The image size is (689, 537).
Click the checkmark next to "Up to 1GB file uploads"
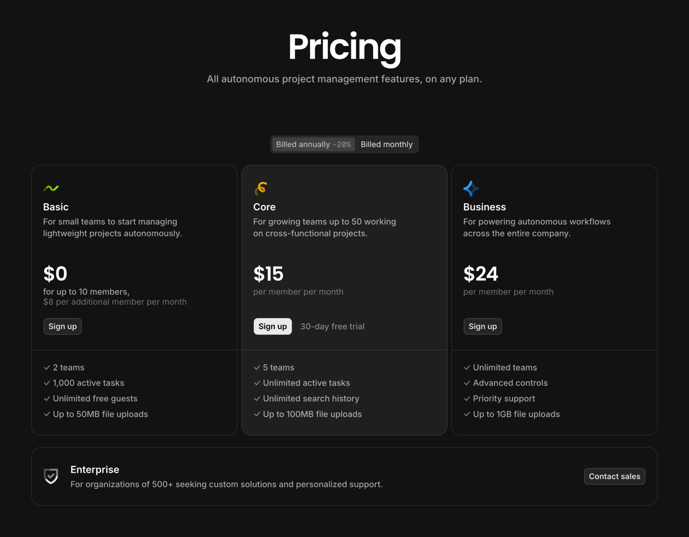pos(467,414)
